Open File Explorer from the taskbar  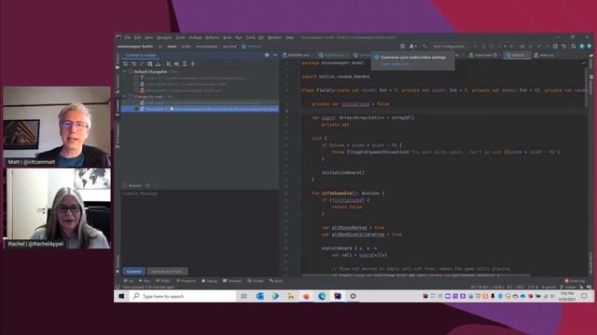click(290, 296)
